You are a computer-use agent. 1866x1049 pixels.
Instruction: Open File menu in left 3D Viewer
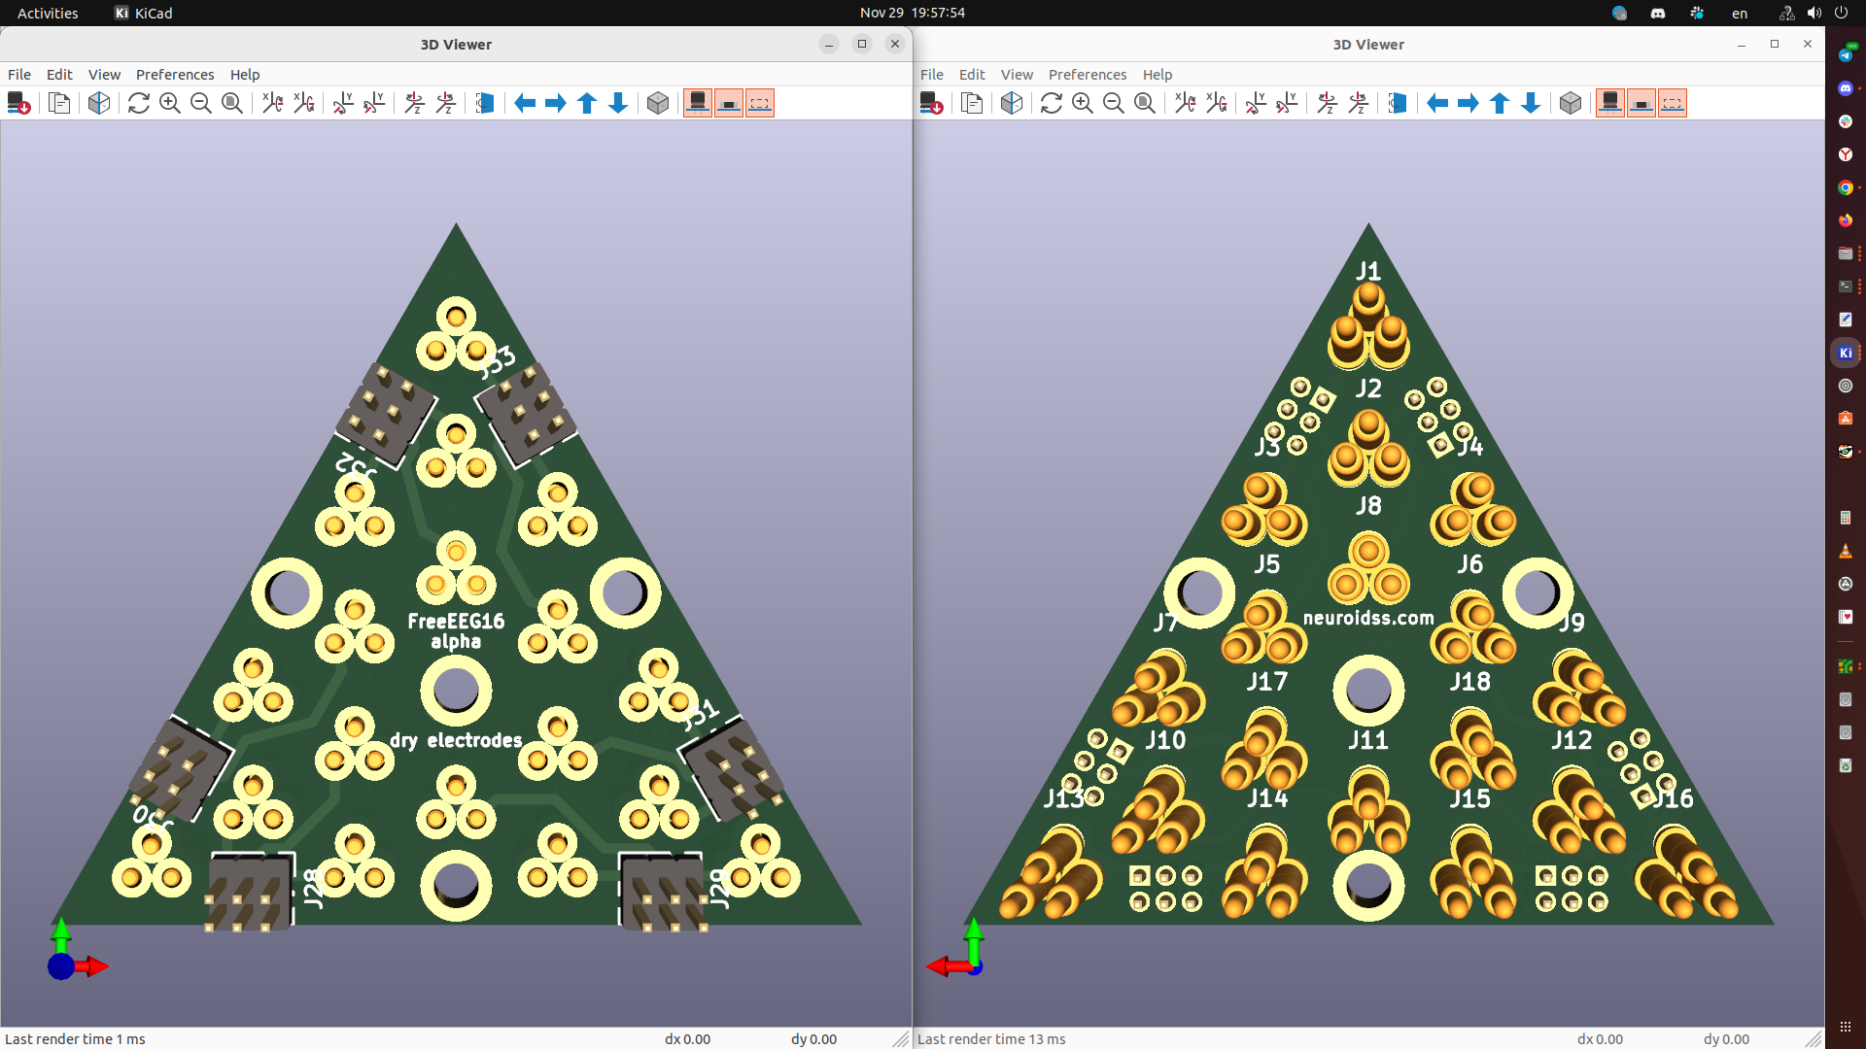(19, 75)
